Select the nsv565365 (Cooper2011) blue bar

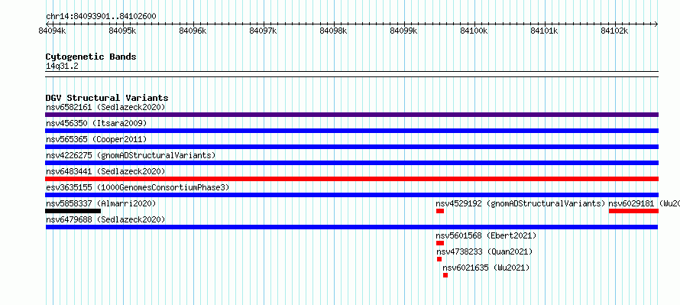(351, 147)
